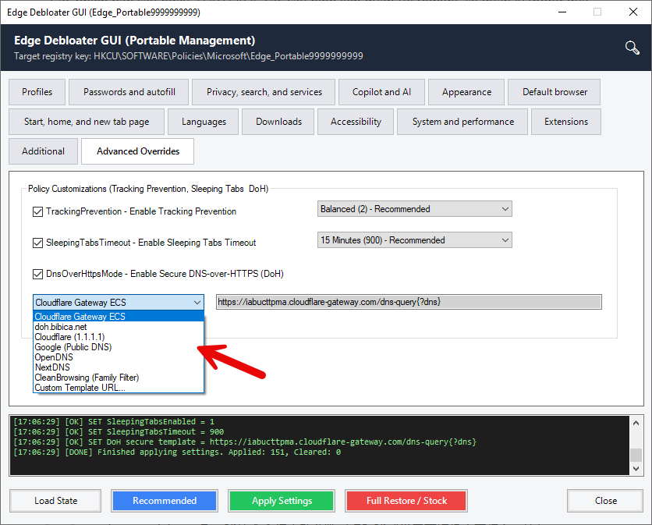652x525 pixels.
Task: Click the log panel scrollbar thumb
Action: [x=636, y=455]
